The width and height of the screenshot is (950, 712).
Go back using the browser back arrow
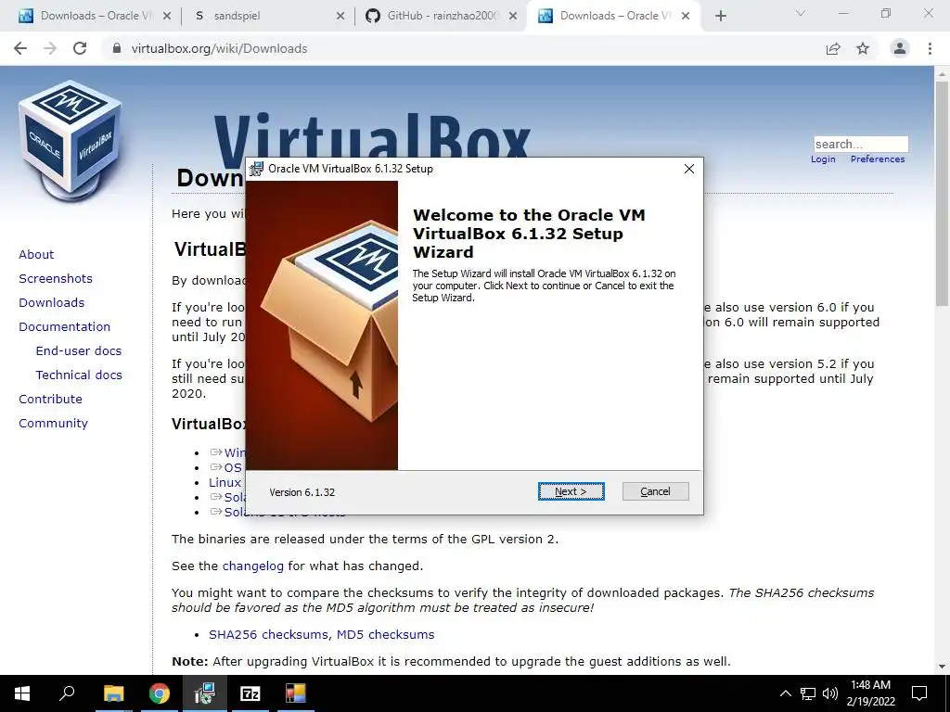pyautogui.click(x=20, y=48)
